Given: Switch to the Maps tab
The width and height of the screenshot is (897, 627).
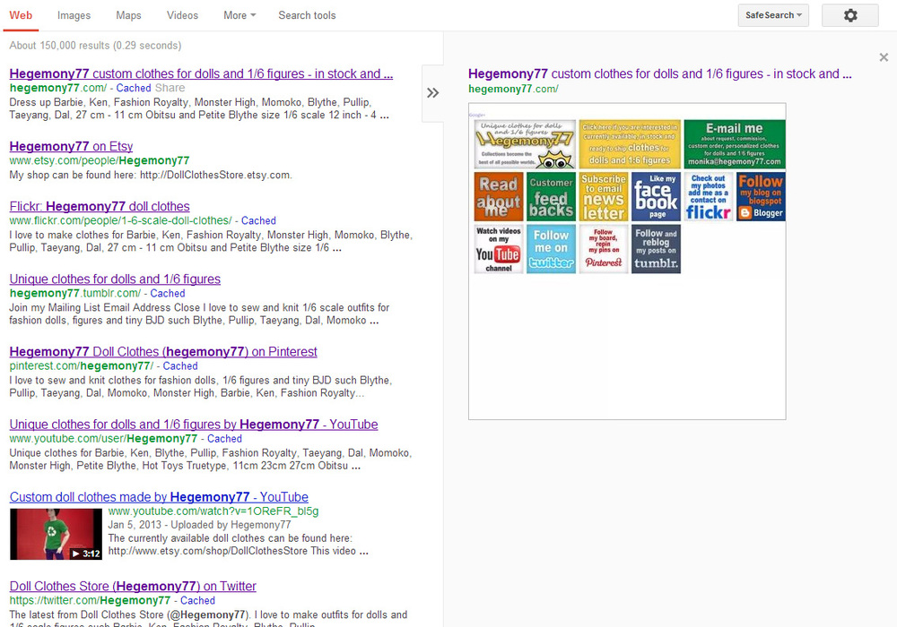Looking at the screenshot, I should pos(128,15).
